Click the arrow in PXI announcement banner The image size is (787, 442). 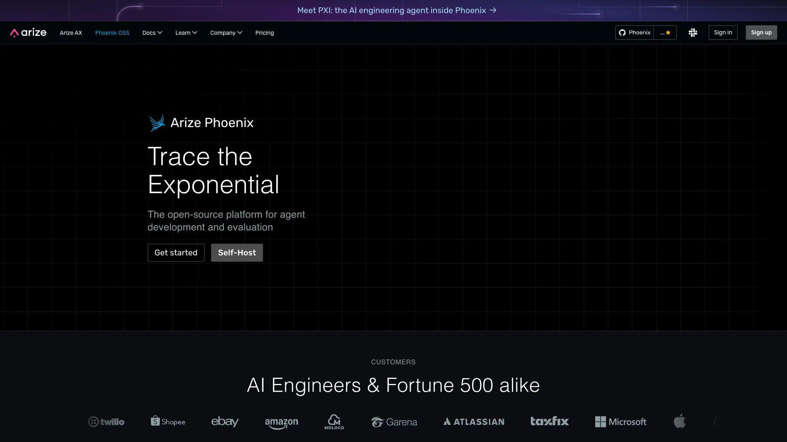(x=493, y=10)
